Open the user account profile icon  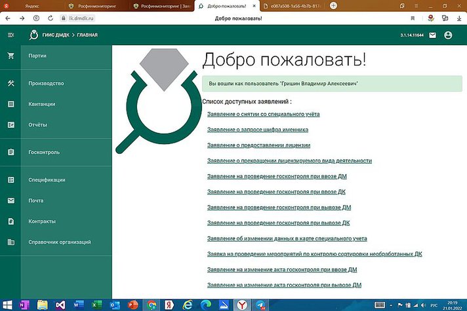pos(448,35)
